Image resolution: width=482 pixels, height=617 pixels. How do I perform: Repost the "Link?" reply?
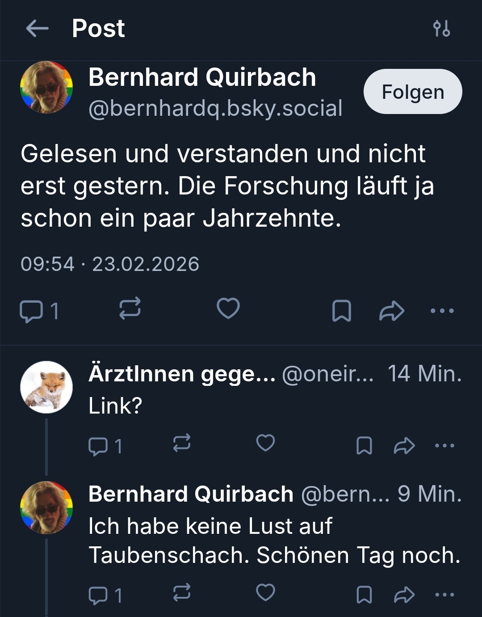(x=182, y=444)
